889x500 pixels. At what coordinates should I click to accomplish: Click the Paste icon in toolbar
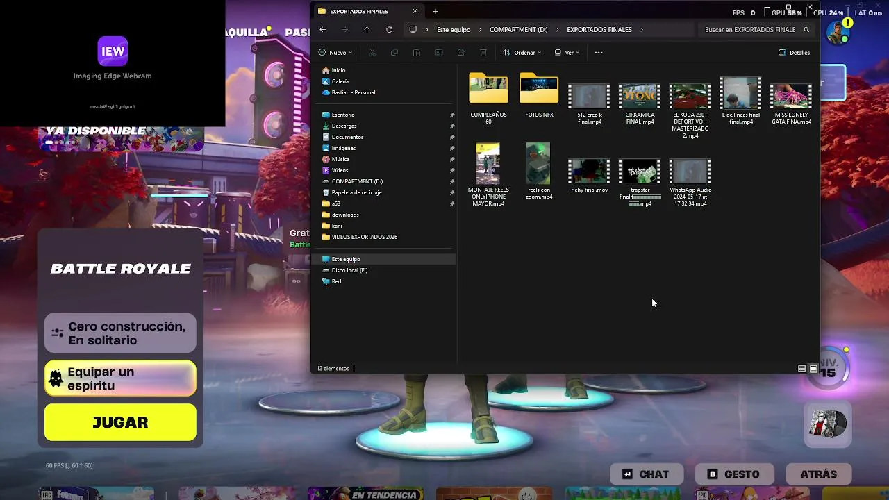(x=417, y=53)
